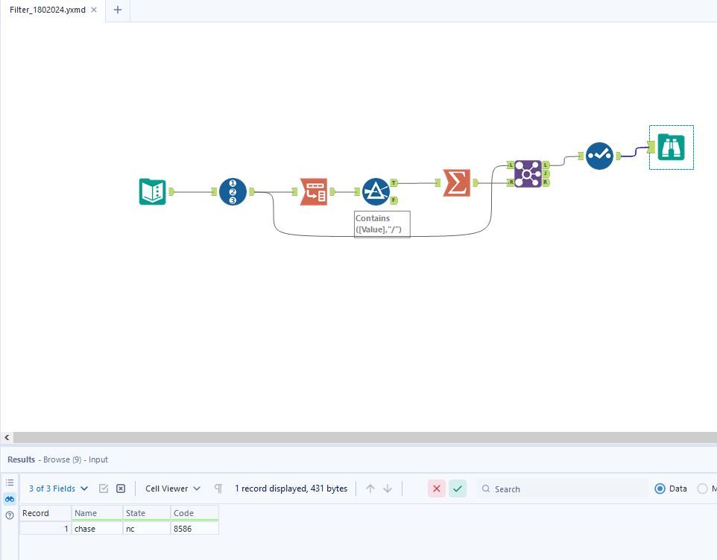Open a new workflow tab with plus
The height and width of the screenshot is (560, 717).
(118, 10)
